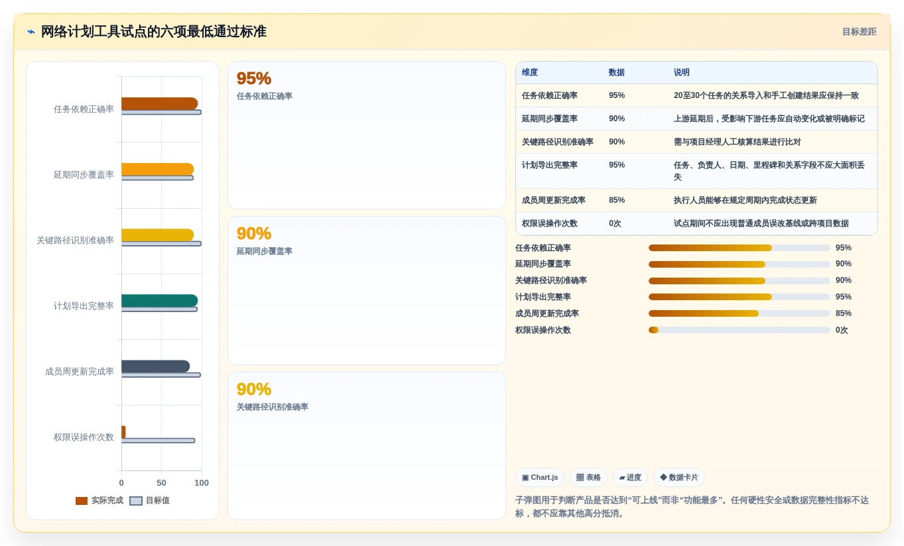Click the yellow 关键路径识别准确率 chart bar
904x546 pixels.
[157, 235]
